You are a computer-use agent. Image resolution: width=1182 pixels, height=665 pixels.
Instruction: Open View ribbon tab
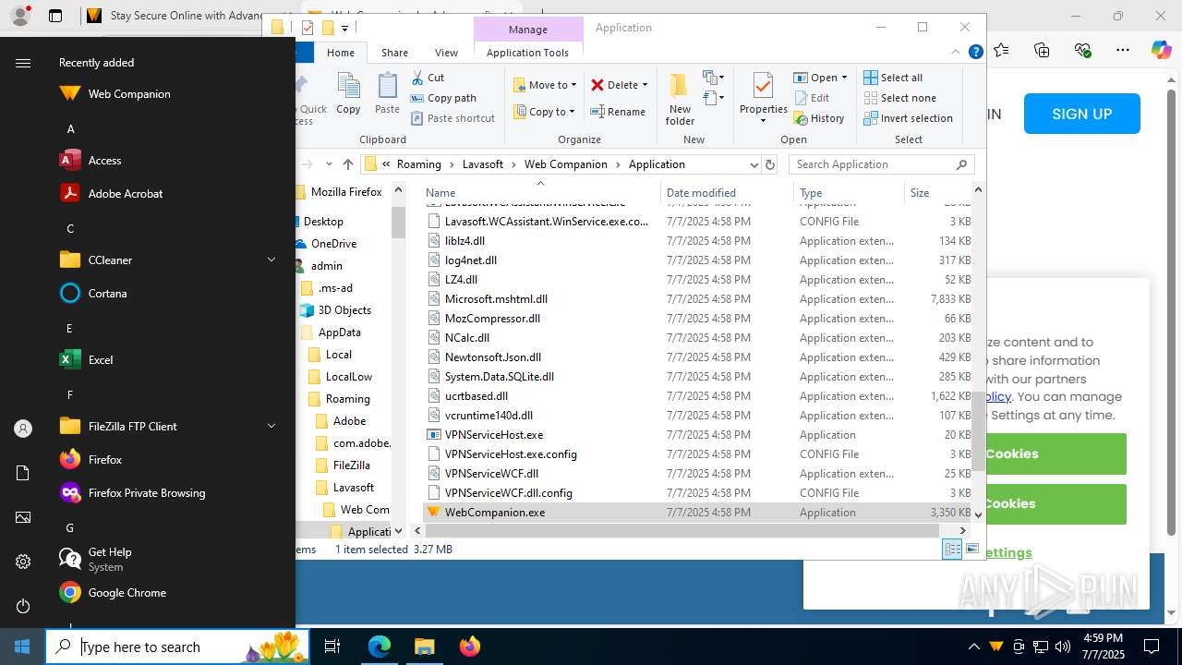[446, 53]
